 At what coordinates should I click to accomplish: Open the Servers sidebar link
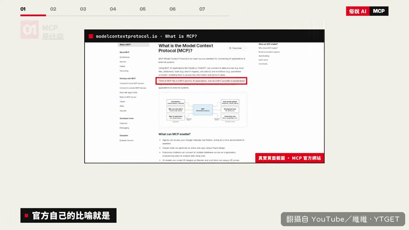(x=123, y=62)
